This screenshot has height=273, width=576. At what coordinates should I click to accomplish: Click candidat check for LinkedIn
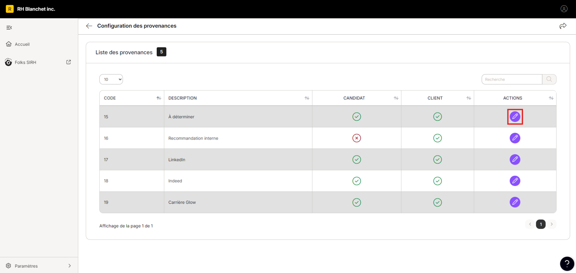coord(357,159)
